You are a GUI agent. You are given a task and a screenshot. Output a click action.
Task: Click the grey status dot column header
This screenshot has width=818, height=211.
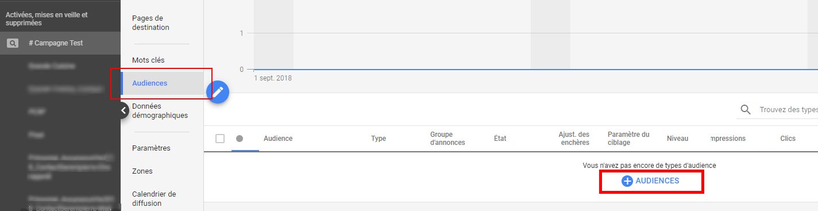(x=240, y=139)
